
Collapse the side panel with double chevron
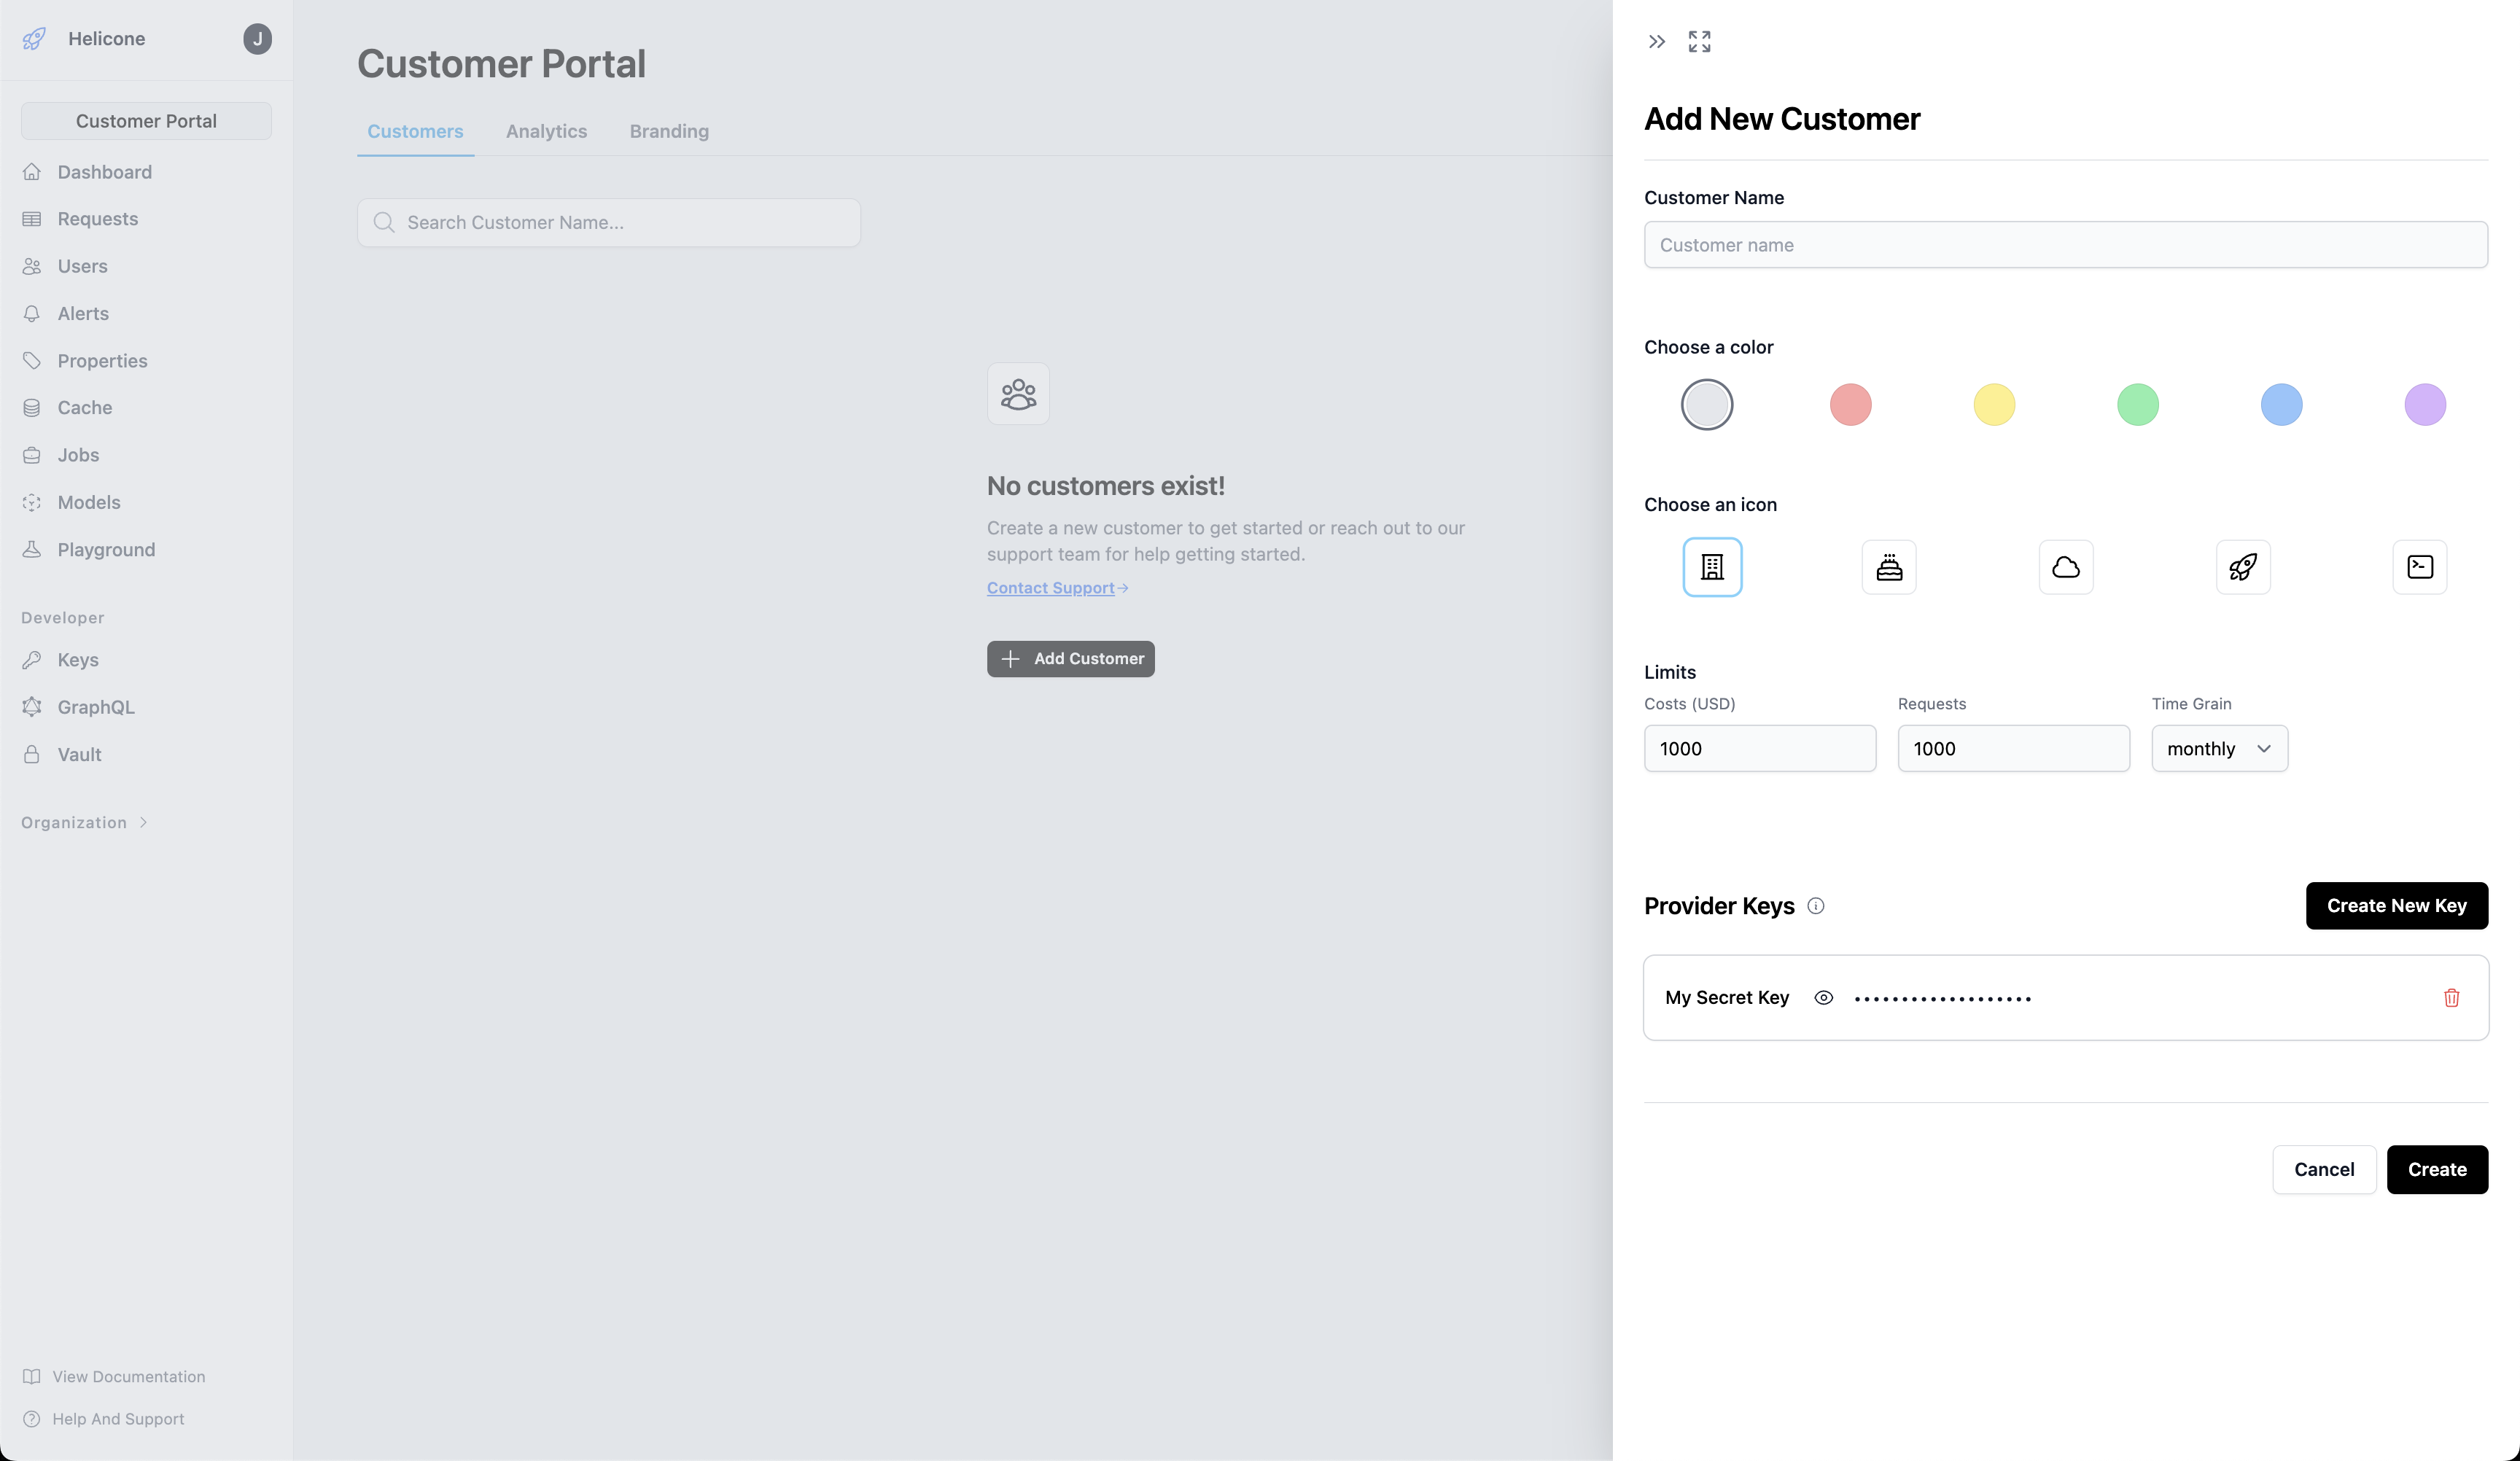click(x=1657, y=41)
